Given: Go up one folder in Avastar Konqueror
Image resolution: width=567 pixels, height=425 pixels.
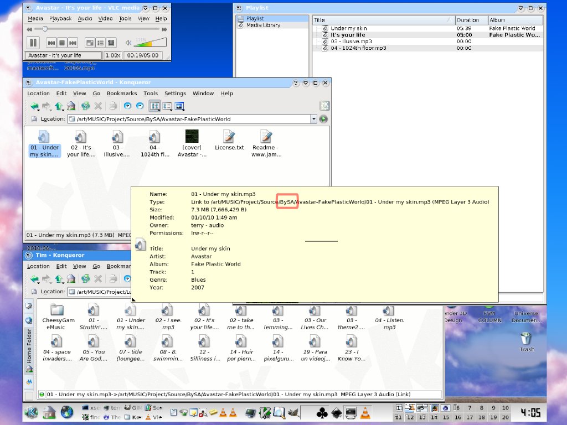Looking at the screenshot, I should 59,106.
